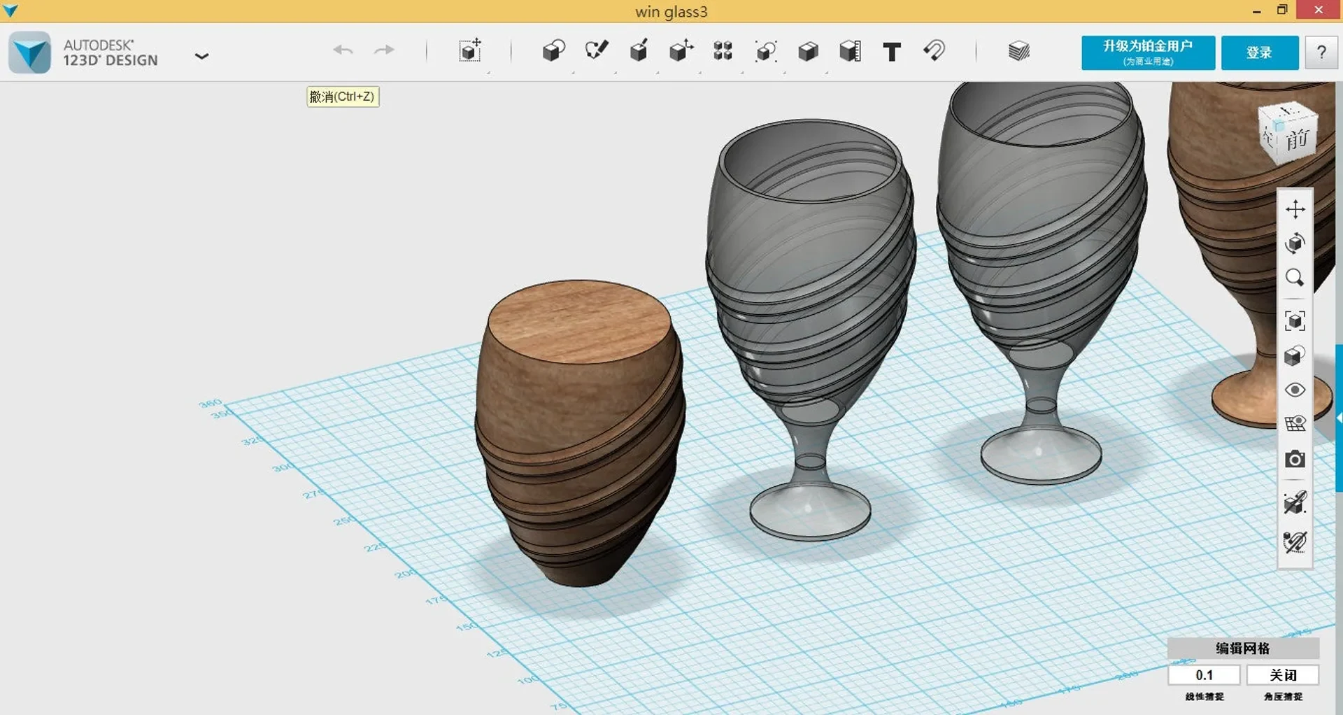
Task: Open the 关闭 angle snap dropdown
Action: tap(1283, 675)
